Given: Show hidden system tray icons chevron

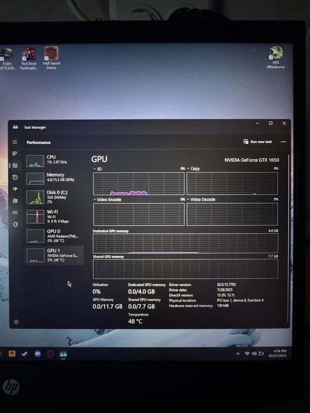Looking at the screenshot, I should [x=238, y=354].
